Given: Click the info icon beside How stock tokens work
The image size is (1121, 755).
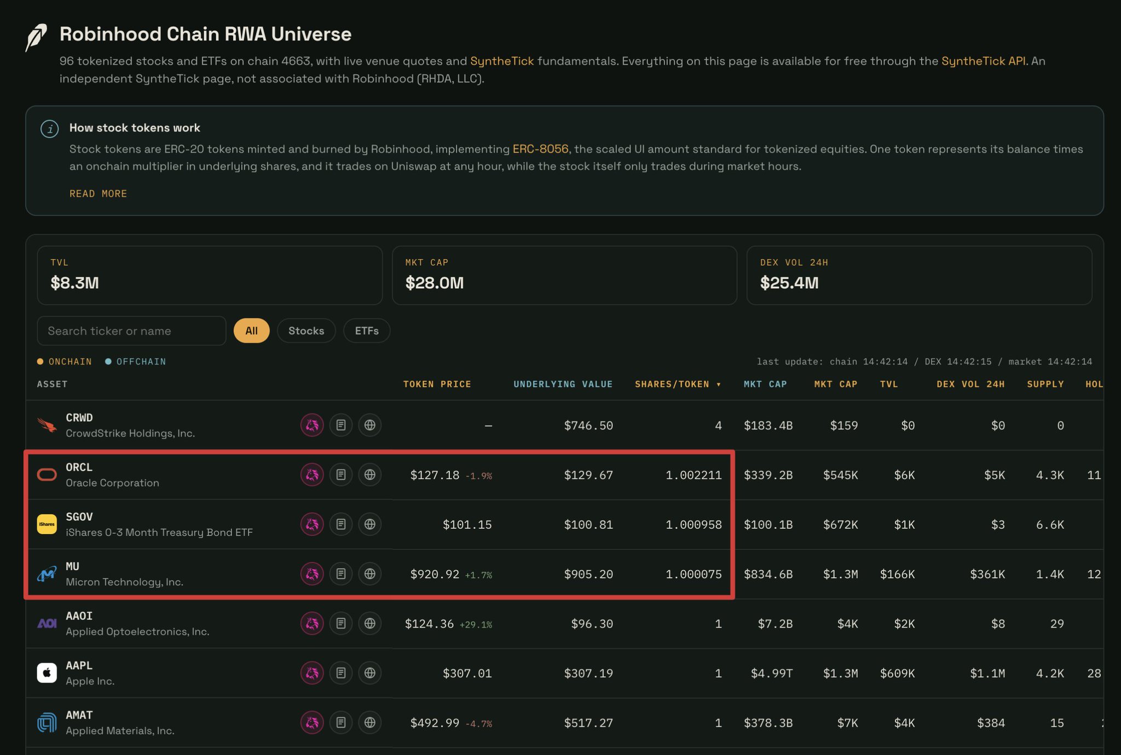Looking at the screenshot, I should click(x=50, y=129).
